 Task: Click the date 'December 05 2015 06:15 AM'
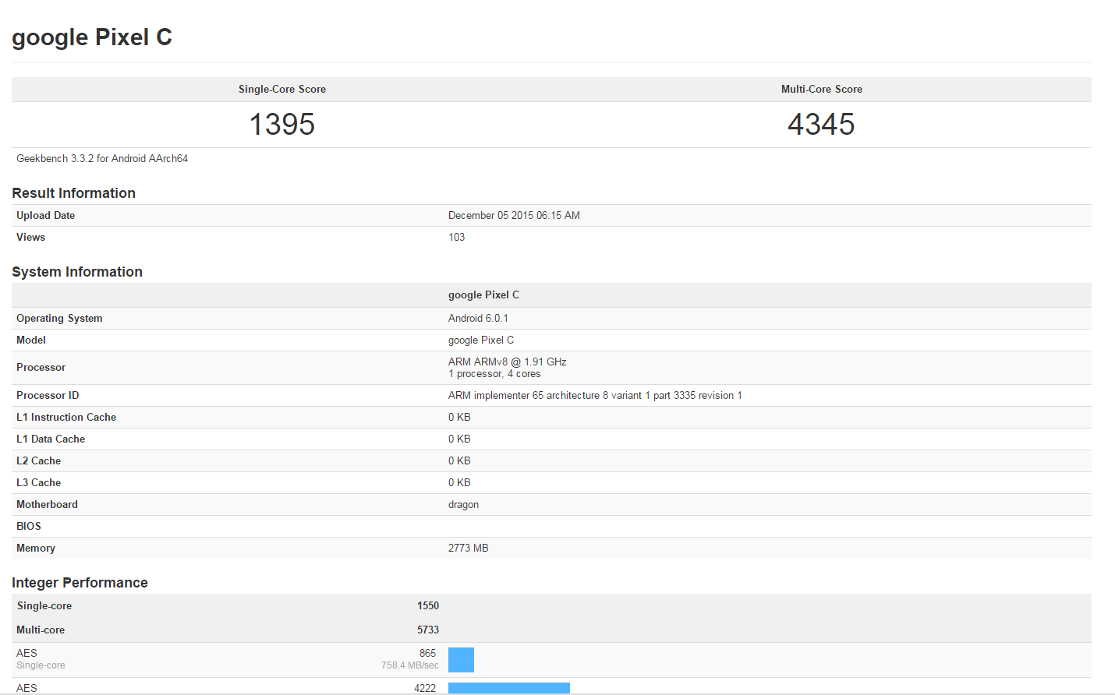click(x=514, y=216)
